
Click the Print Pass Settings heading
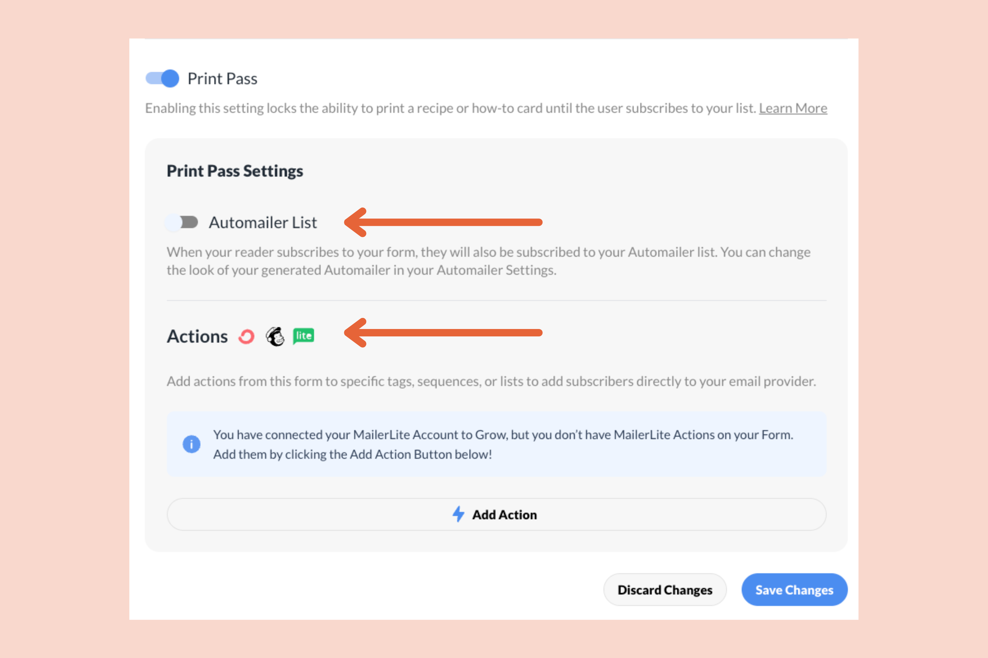point(235,170)
